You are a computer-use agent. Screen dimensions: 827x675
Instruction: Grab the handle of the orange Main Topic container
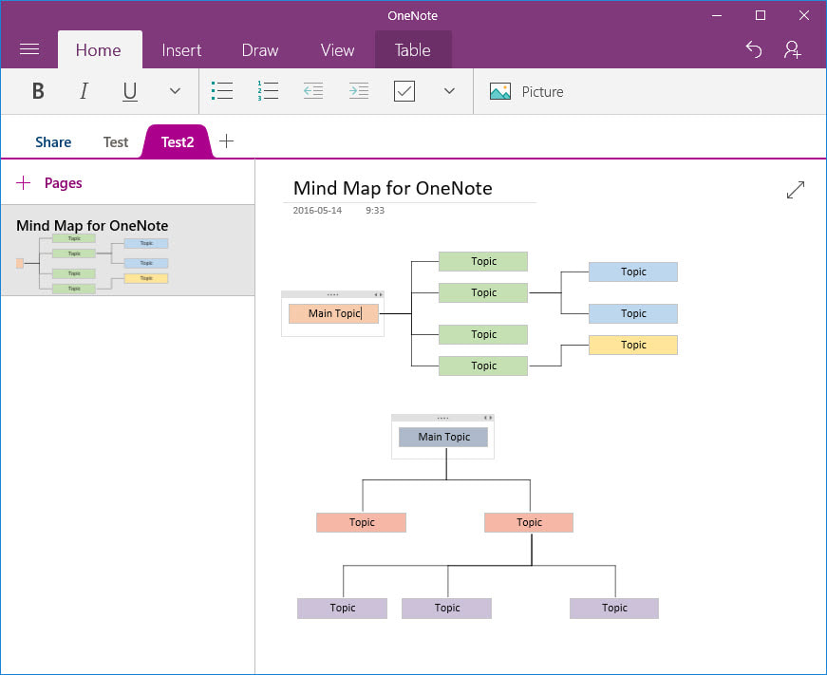[333, 295]
